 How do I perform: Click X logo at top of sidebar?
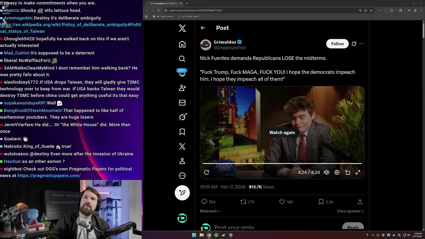pyautogui.click(x=182, y=28)
